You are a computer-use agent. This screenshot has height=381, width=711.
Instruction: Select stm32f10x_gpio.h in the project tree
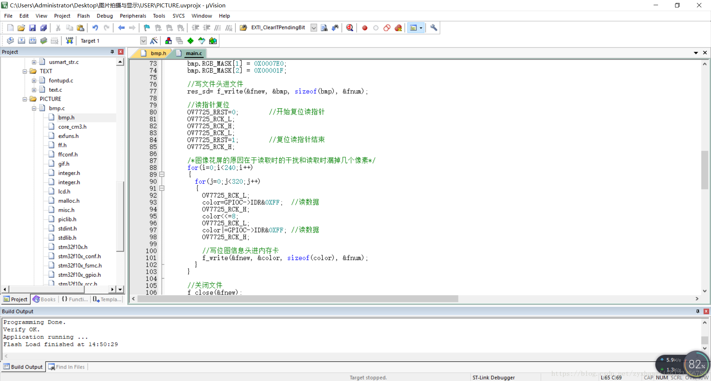(79, 274)
